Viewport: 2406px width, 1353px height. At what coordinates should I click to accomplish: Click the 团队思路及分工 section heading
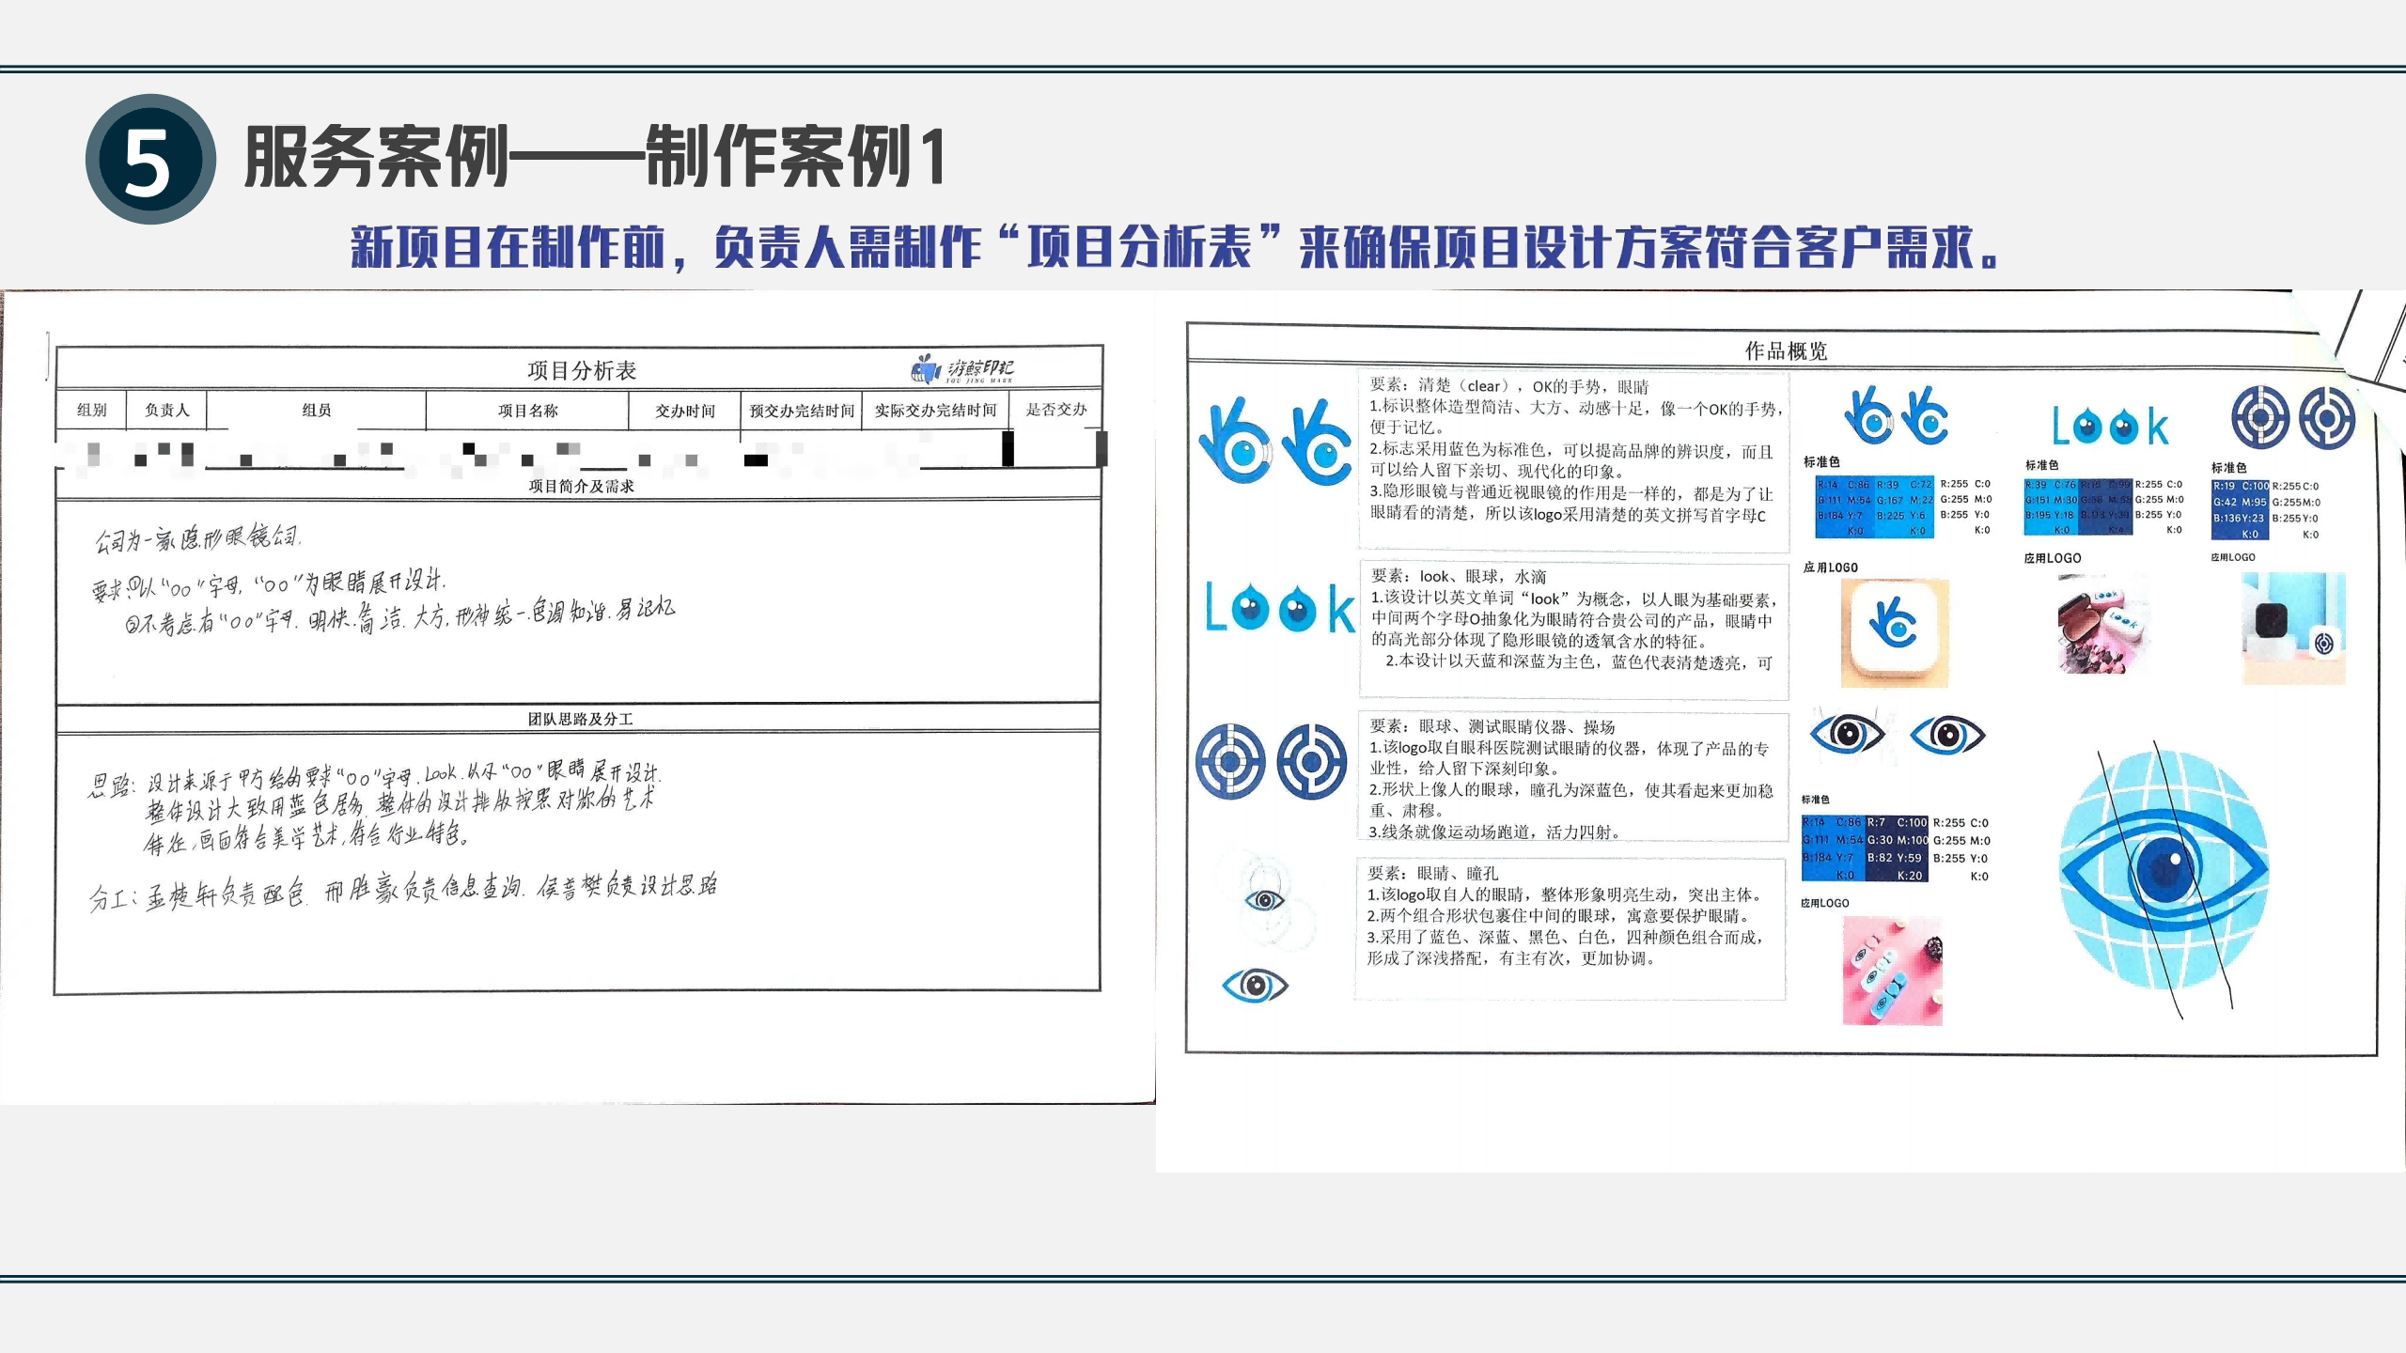coord(580,719)
